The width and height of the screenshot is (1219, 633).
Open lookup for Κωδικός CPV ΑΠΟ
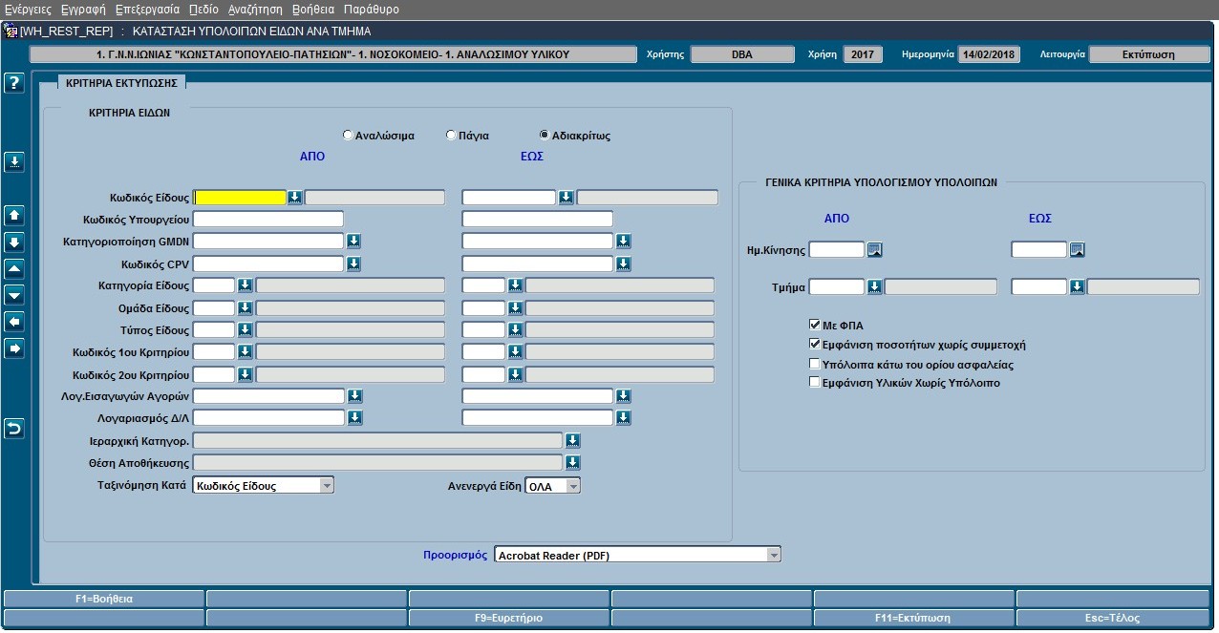tap(353, 264)
